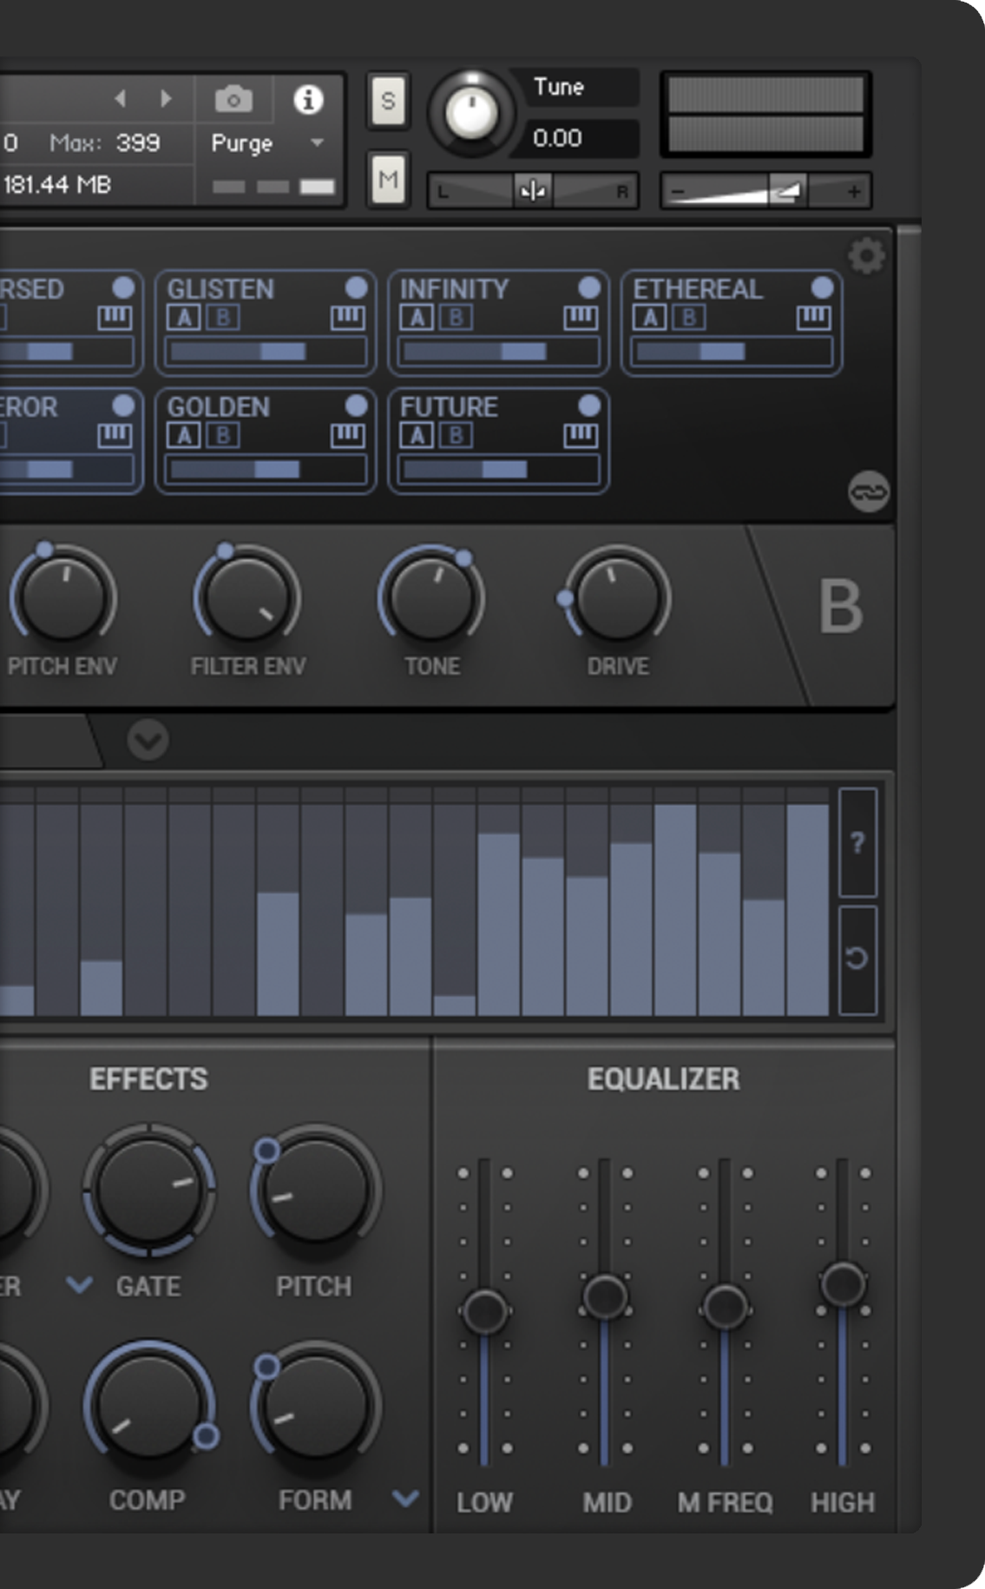The height and width of the screenshot is (1589, 985).
Task: Click the Max 399 voices value
Action: tap(138, 142)
